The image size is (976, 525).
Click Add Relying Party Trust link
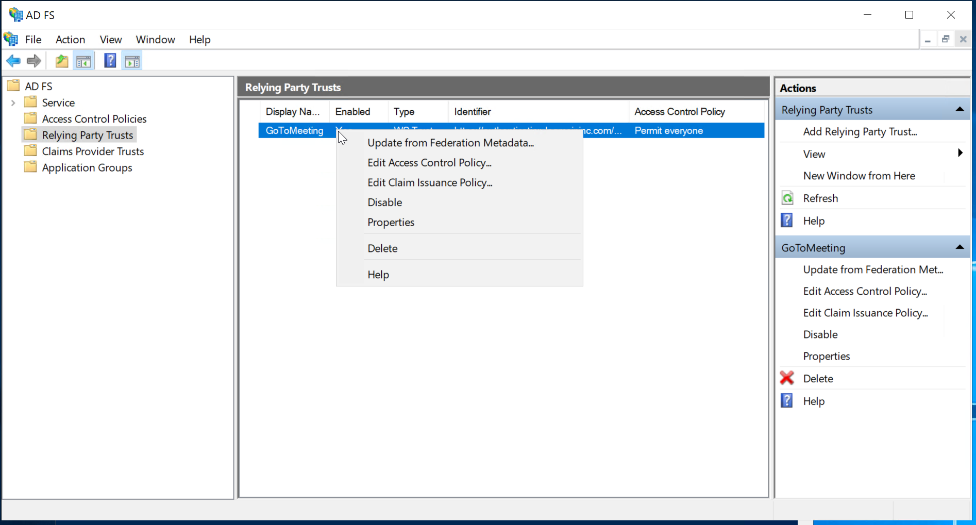pyautogui.click(x=860, y=132)
